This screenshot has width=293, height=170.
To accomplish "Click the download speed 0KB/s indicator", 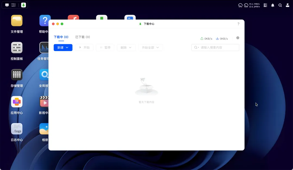I will click(222, 39).
